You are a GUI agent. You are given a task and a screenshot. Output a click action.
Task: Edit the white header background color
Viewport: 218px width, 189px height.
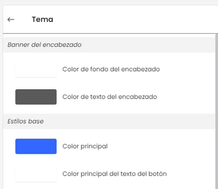tap(36, 69)
